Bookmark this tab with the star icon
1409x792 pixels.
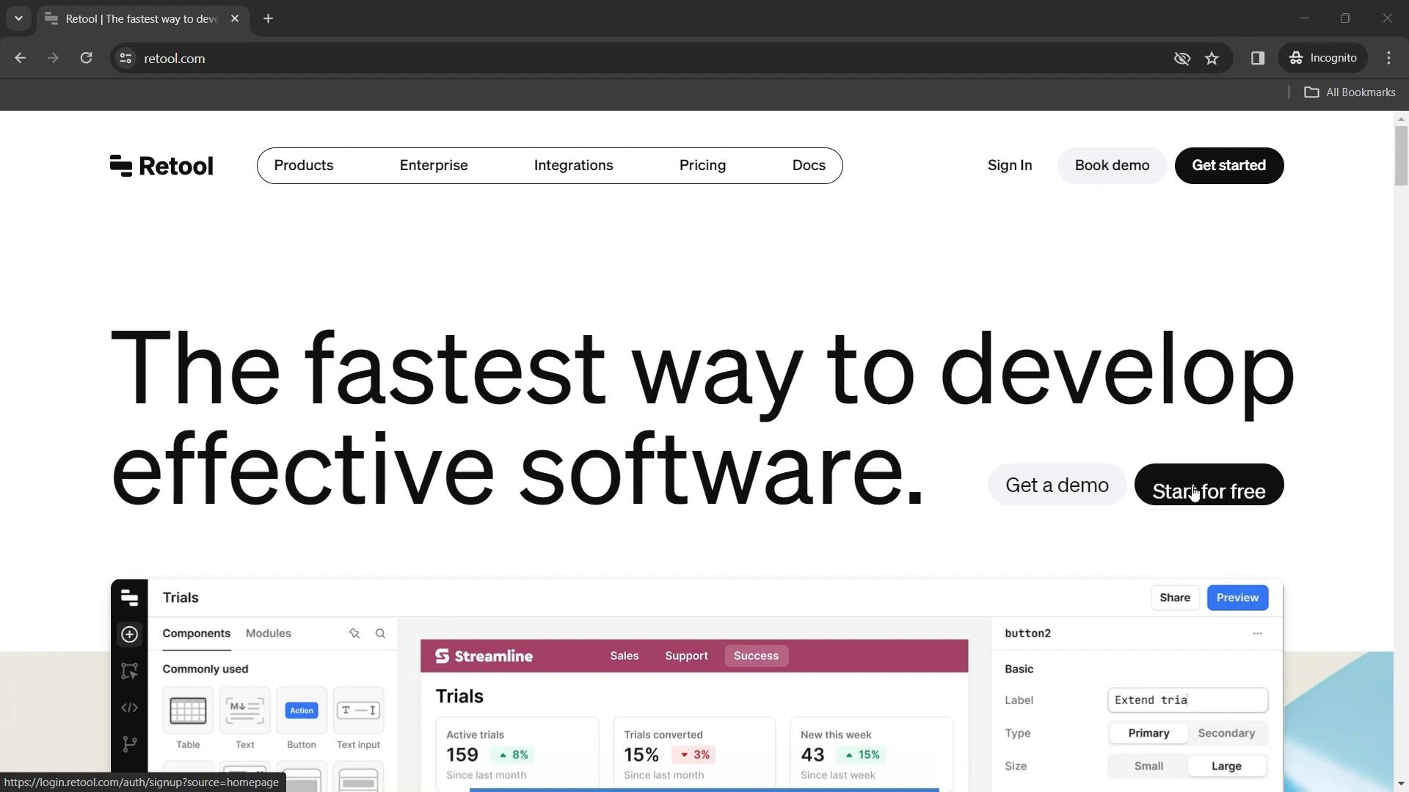[x=1212, y=58]
